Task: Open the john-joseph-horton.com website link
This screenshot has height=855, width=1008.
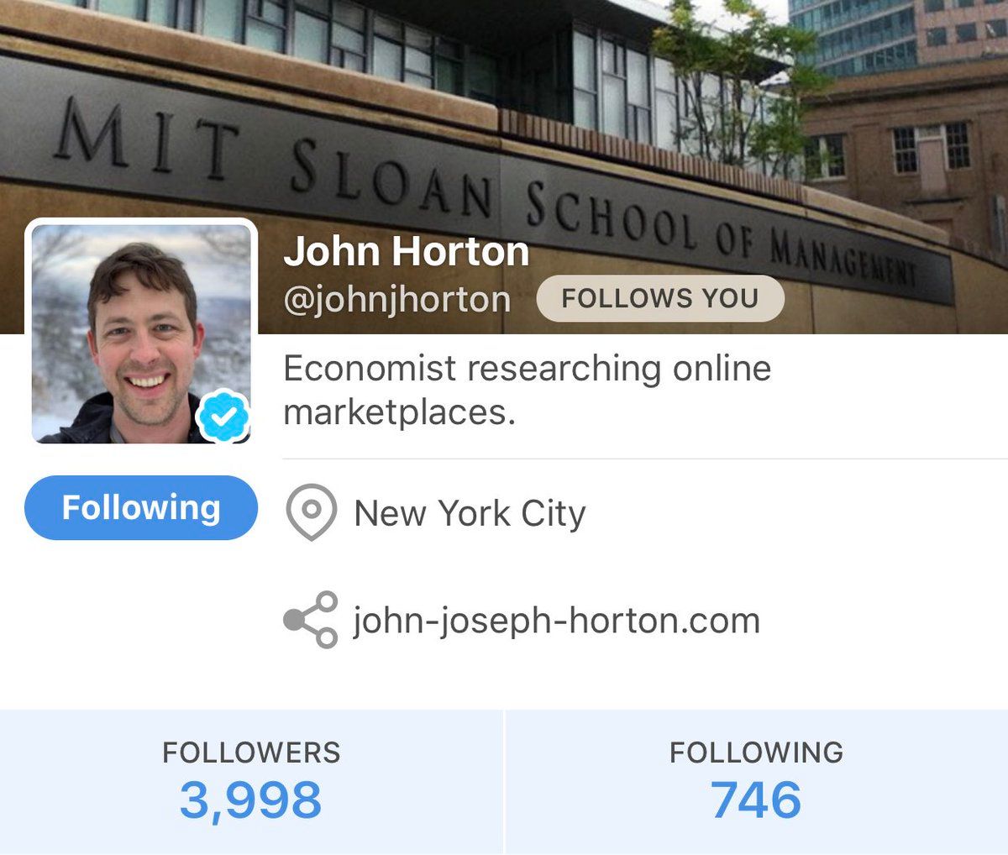Action: 556,621
